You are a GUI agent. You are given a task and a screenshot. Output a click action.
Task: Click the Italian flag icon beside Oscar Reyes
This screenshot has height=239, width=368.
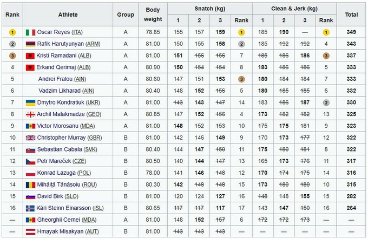[x=30, y=32]
